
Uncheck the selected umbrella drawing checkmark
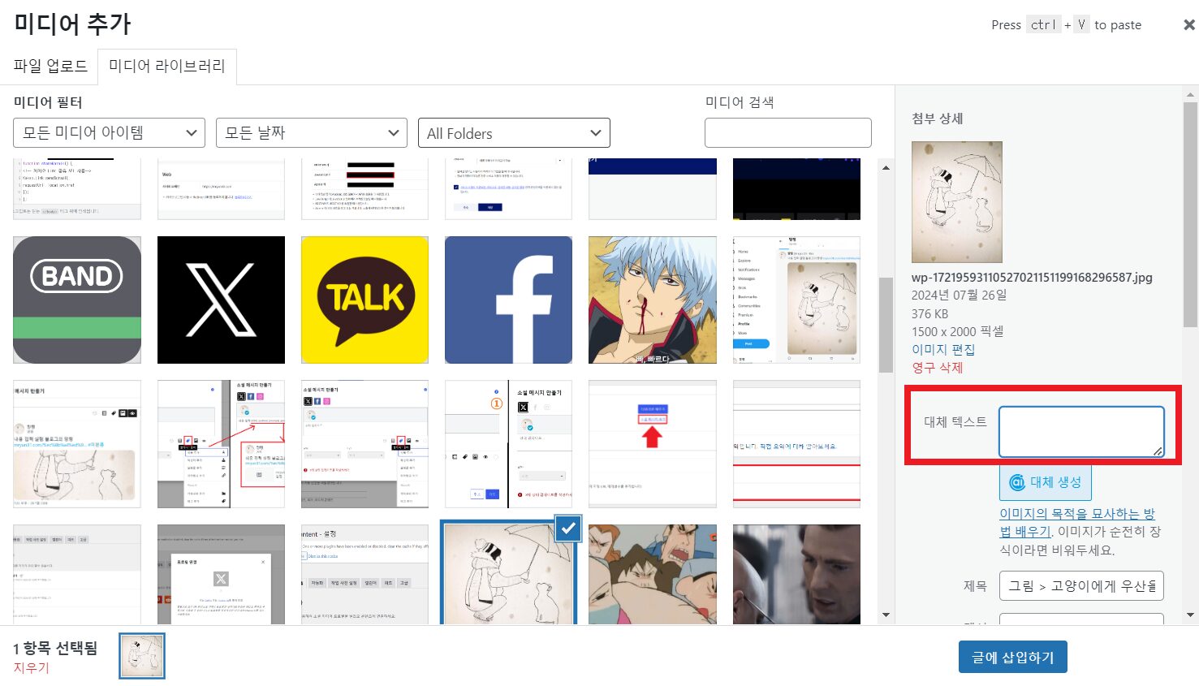(x=568, y=529)
